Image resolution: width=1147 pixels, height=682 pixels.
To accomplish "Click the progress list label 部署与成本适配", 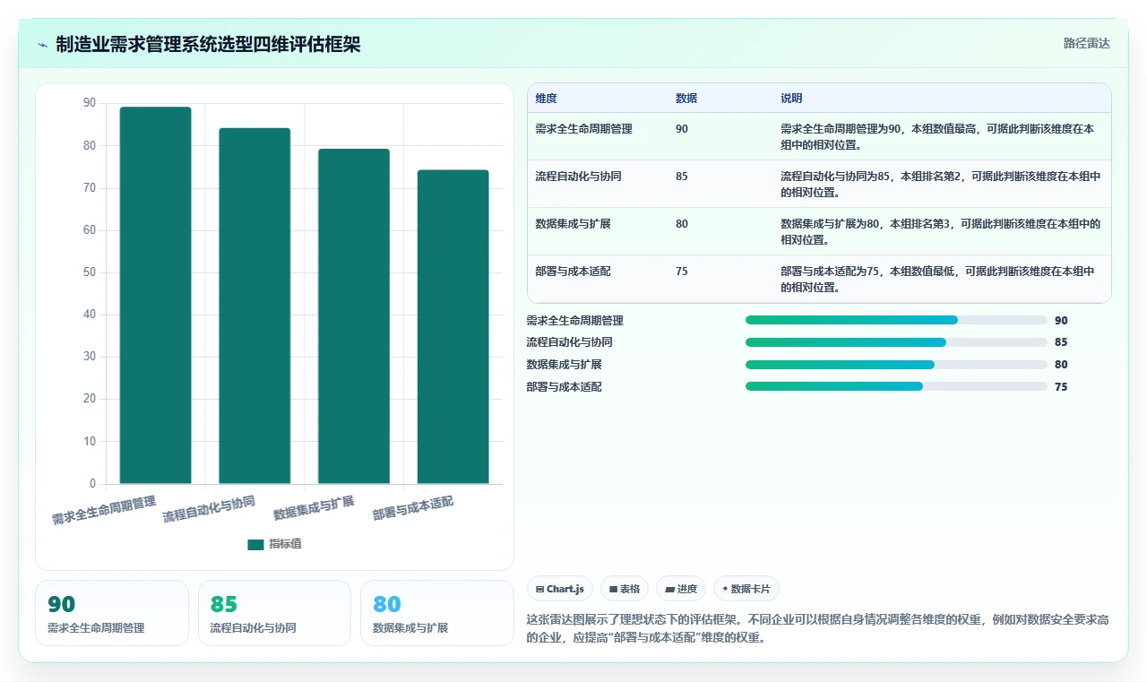I will coord(564,386).
